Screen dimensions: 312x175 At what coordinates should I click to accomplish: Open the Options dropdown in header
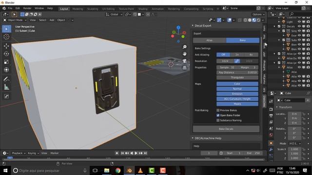[x=258, y=14]
